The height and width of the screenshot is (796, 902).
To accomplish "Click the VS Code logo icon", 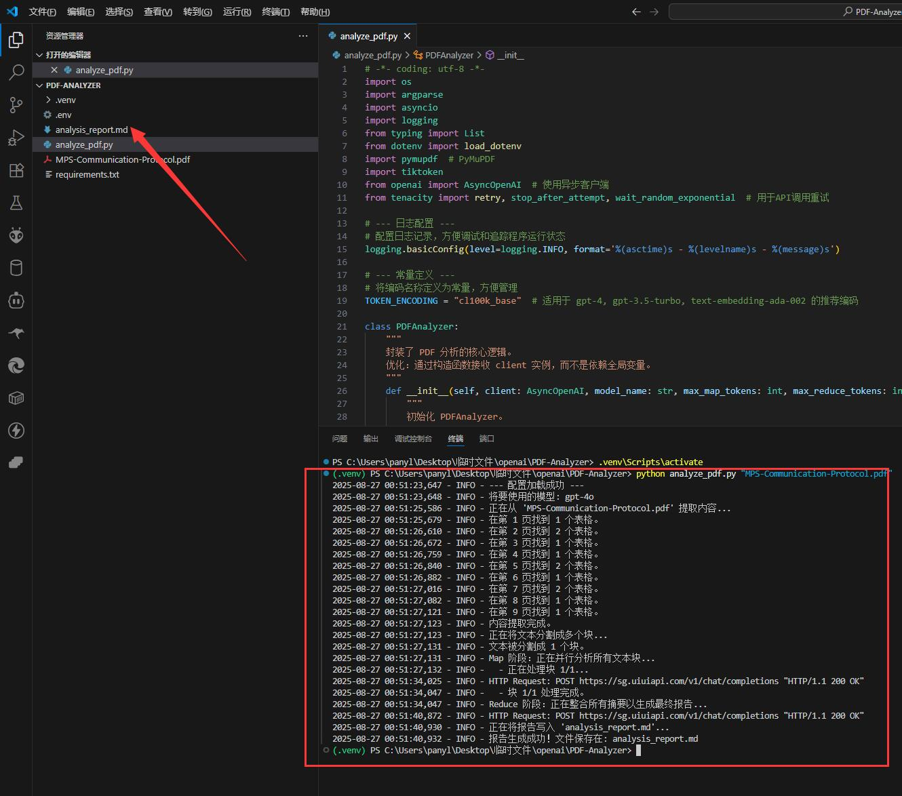I will pos(12,12).
